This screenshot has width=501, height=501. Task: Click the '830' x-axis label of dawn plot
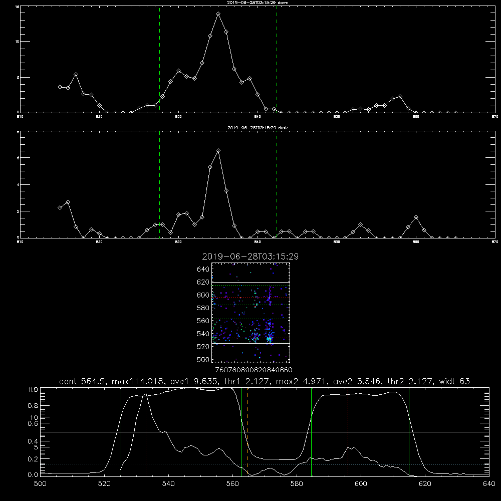178,117
